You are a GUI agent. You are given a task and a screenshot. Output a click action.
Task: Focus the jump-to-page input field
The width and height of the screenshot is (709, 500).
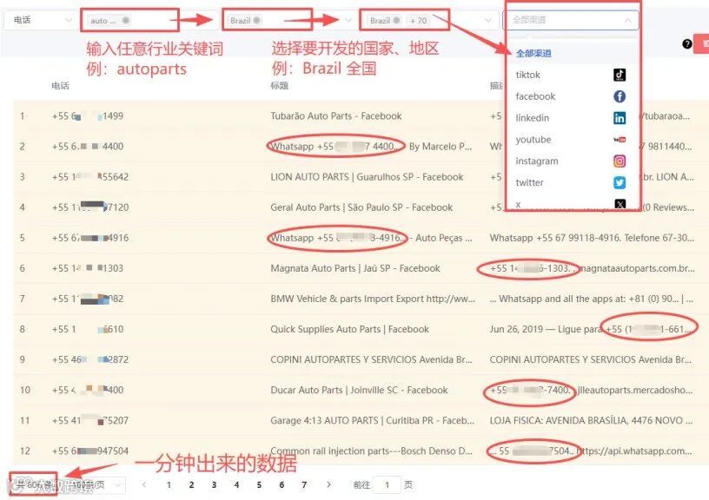point(387,485)
